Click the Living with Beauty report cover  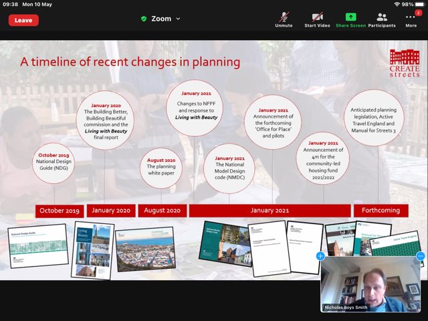tap(93, 251)
